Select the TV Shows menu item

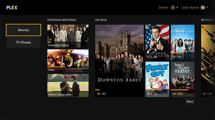pos(24,42)
